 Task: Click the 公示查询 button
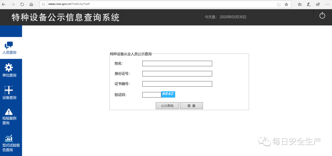point(167,106)
